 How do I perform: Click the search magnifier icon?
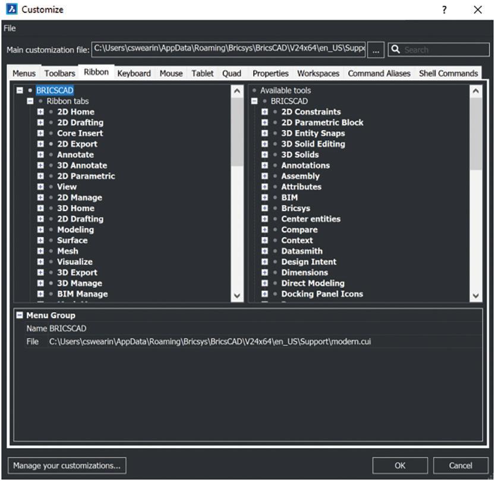click(x=395, y=49)
